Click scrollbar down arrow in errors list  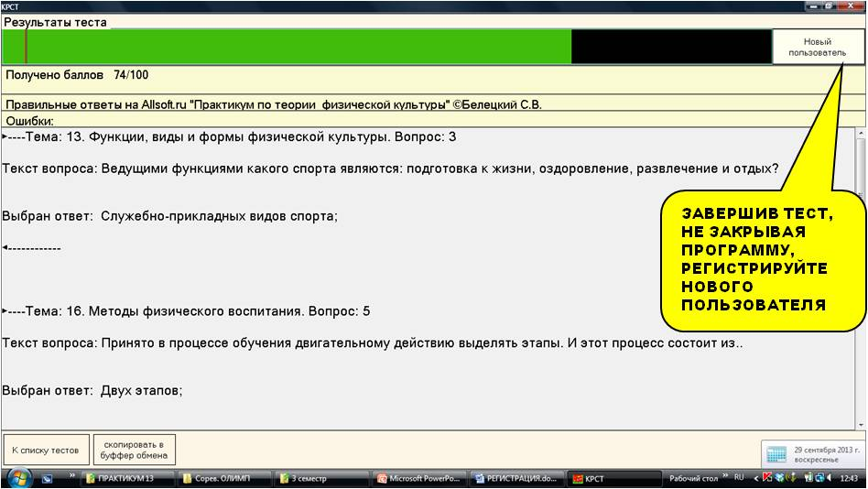click(x=861, y=425)
